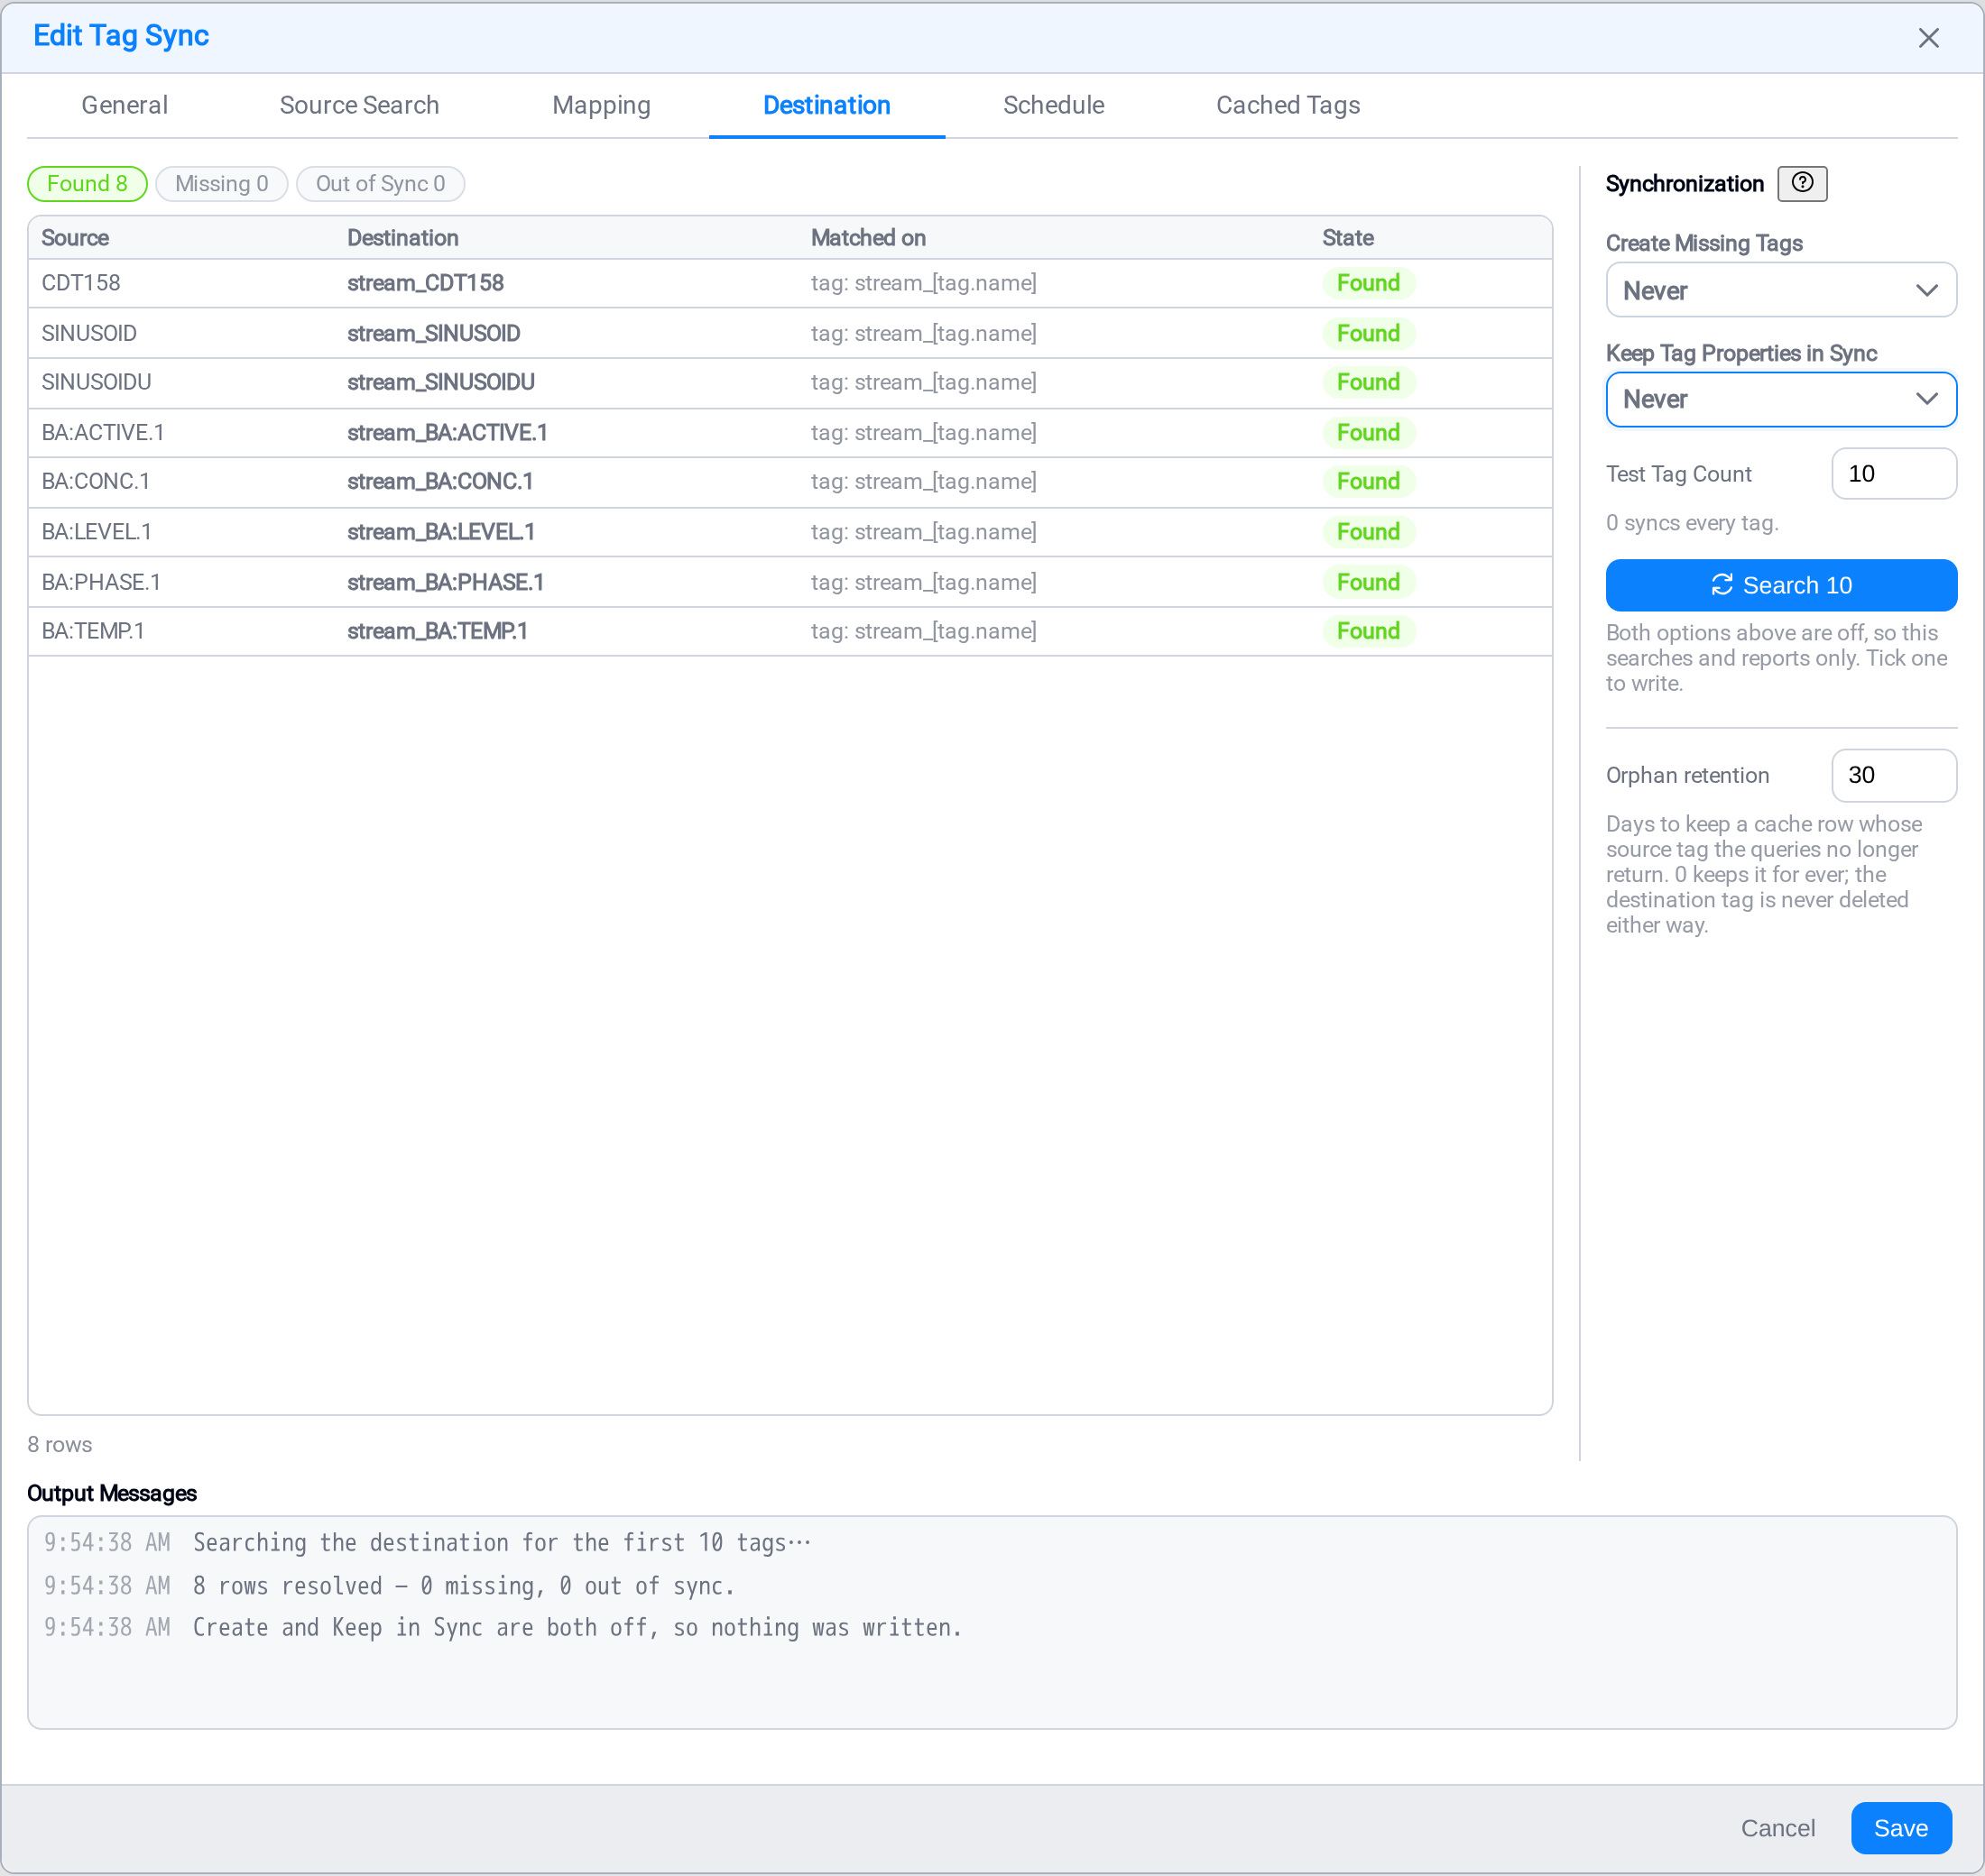This screenshot has height=1876, width=1985.
Task: Switch to the General tab
Action: pos(125,105)
